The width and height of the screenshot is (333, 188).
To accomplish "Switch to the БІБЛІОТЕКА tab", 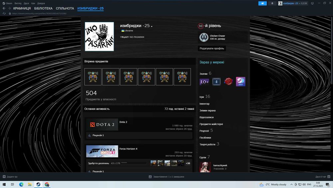I will coord(43,8).
